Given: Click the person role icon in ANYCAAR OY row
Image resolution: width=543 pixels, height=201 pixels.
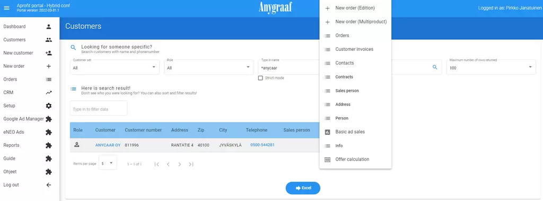Looking at the screenshot, I should (x=77, y=145).
